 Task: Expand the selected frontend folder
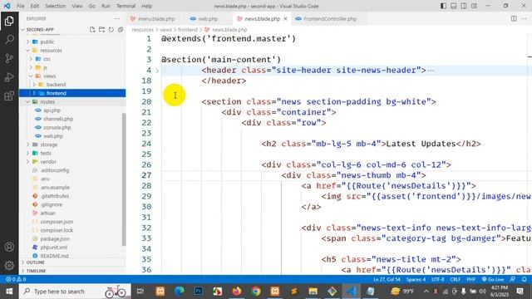coord(72,93)
